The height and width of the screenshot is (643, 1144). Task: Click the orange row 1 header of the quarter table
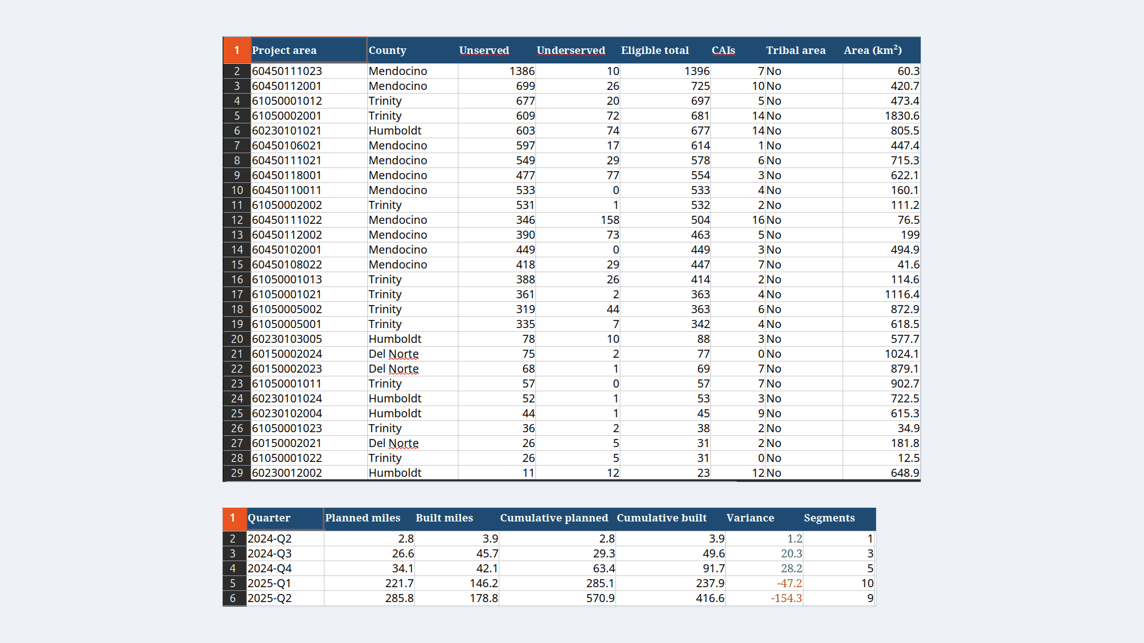point(235,518)
